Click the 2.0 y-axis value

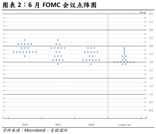click(x=151, y=78)
